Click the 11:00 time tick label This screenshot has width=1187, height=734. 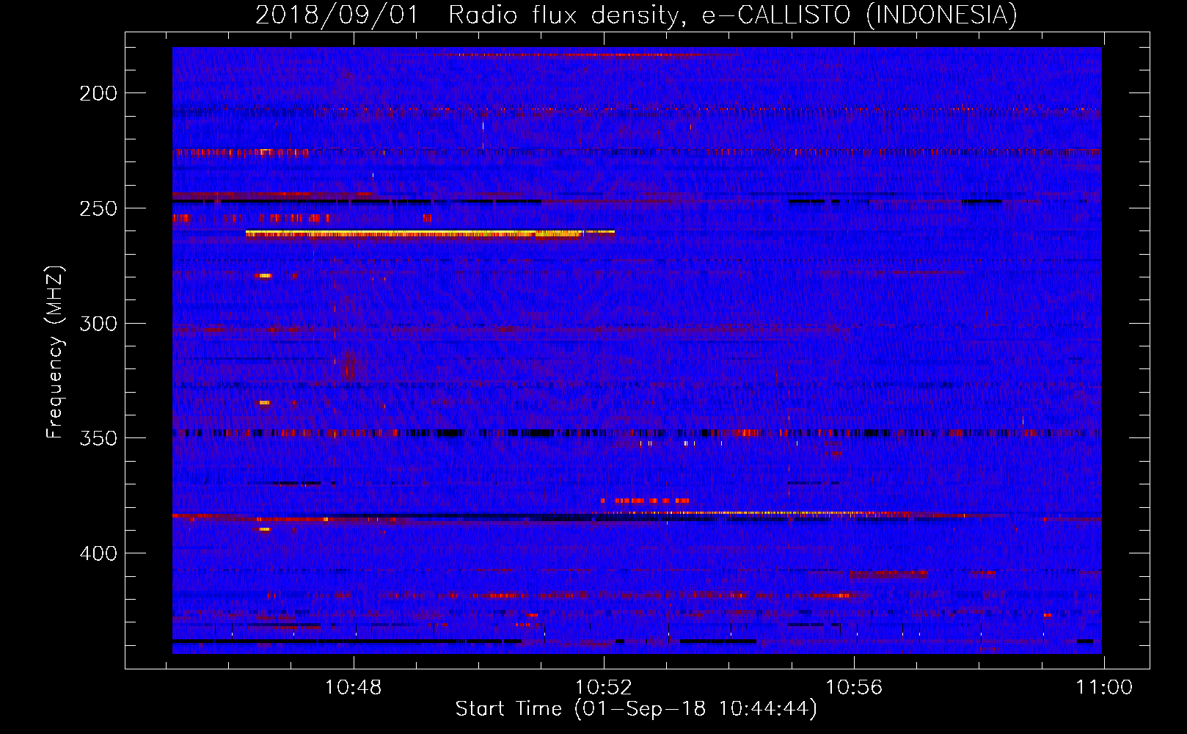point(1104,688)
